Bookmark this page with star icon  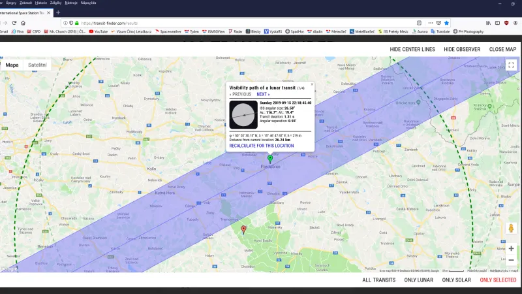[x=446, y=22]
